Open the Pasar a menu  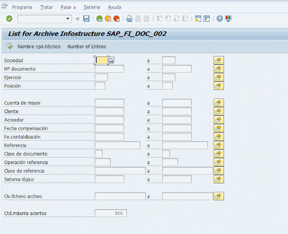[68, 7]
